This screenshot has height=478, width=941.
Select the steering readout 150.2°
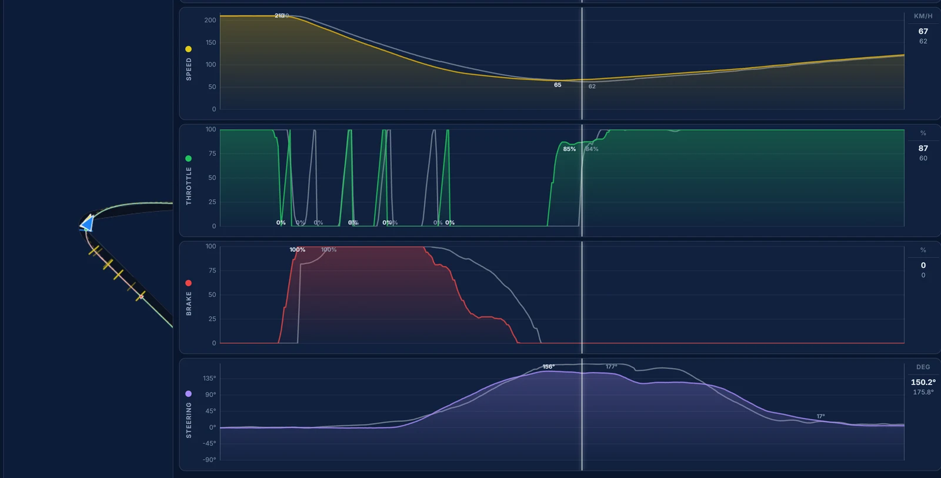pyautogui.click(x=923, y=382)
